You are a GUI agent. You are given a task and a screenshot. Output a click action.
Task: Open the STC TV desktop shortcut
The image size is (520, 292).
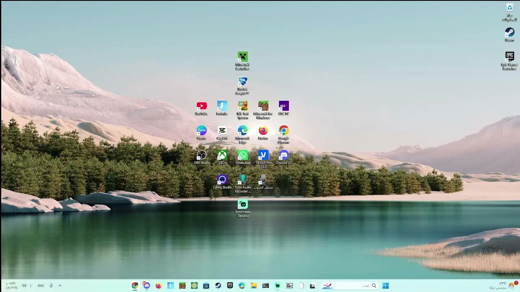coord(284,108)
